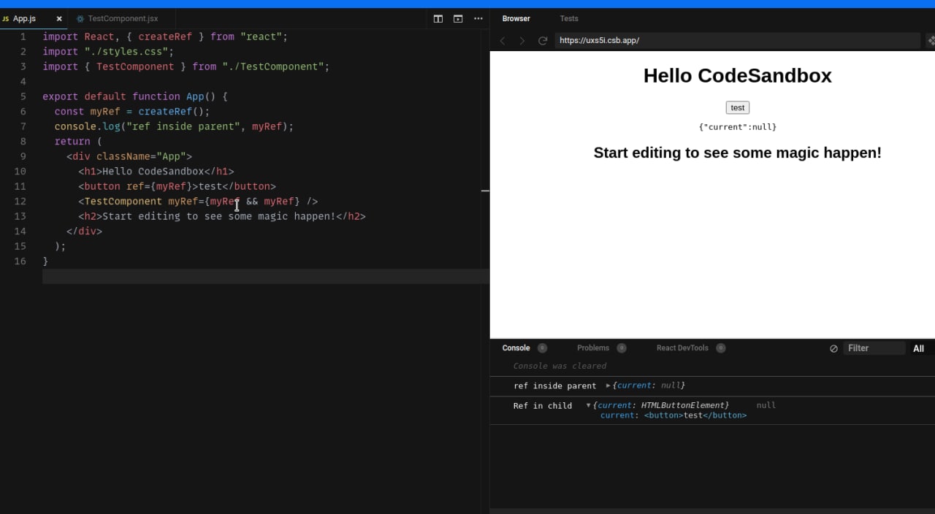Click the <button>test</button> console value

(x=695, y=415)
